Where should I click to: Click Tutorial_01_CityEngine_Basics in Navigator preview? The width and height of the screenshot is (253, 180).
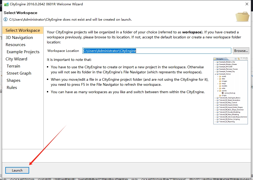click(x=230, y=98)
